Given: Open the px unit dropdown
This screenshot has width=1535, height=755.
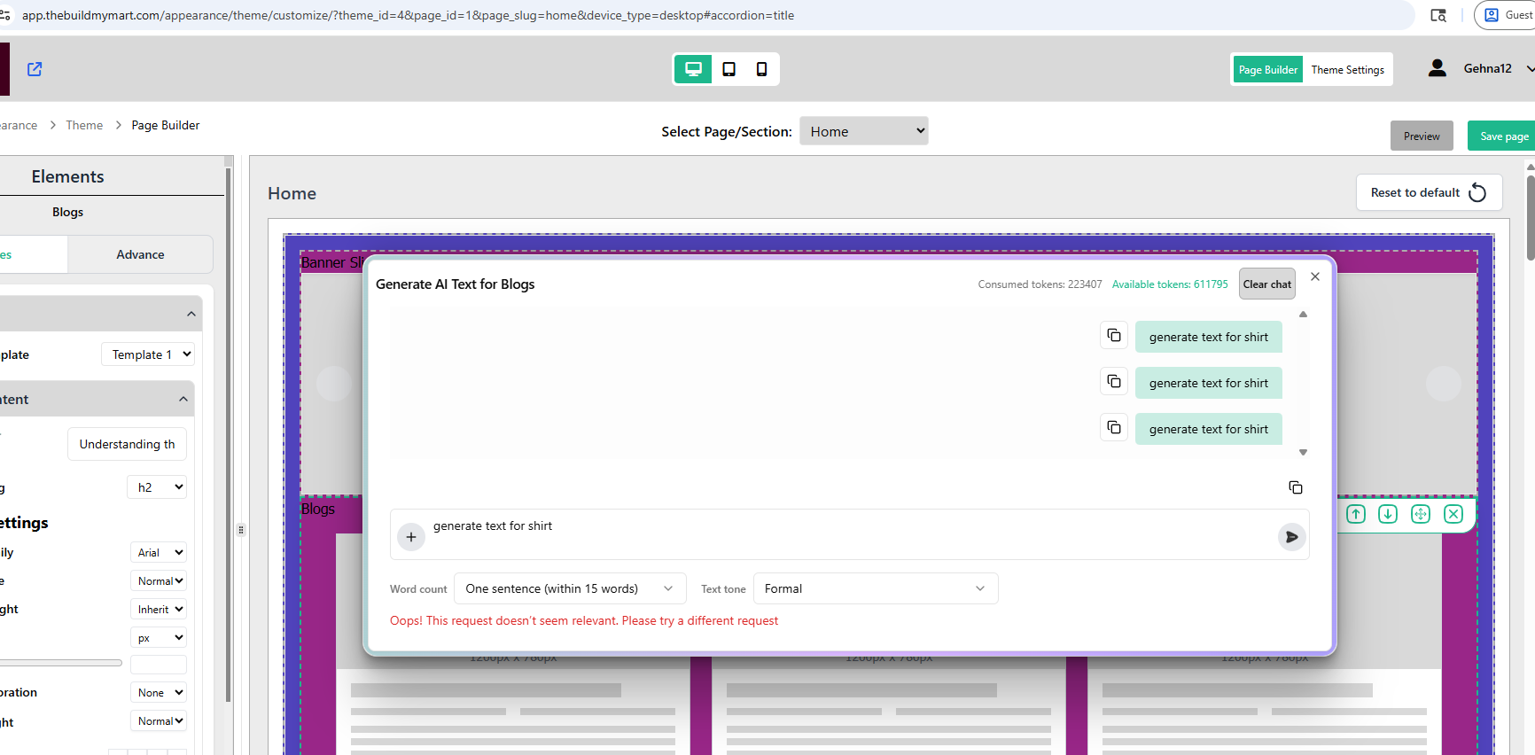Looking at the screenshot, I should [x=159, y=637].
